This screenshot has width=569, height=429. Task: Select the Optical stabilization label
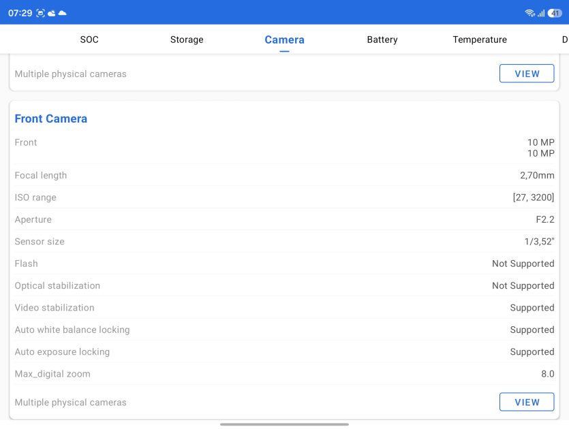click(x=57, y=286)
